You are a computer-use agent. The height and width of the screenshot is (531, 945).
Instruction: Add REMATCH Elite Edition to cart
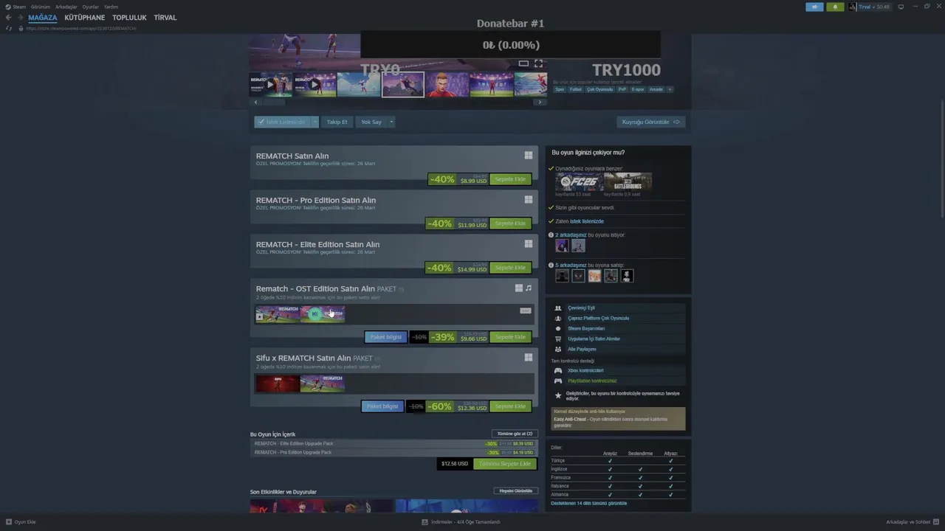point(510,268)
